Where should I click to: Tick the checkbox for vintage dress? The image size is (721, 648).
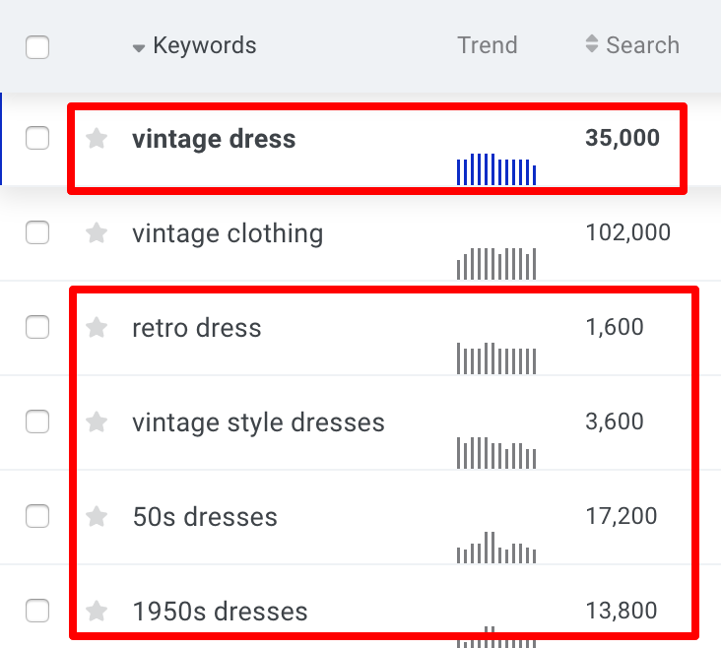[x=37, y=138]
